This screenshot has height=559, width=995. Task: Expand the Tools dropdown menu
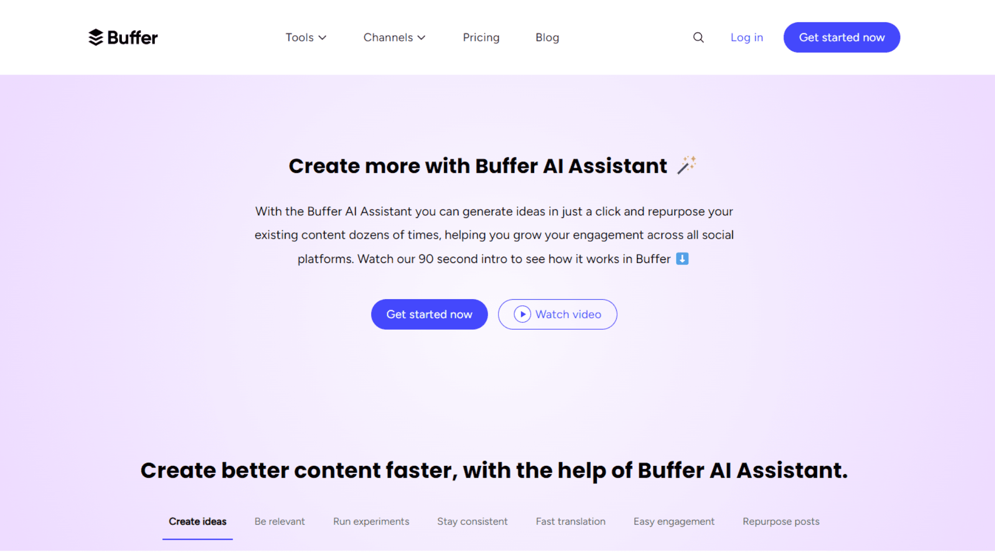point(305,37)
